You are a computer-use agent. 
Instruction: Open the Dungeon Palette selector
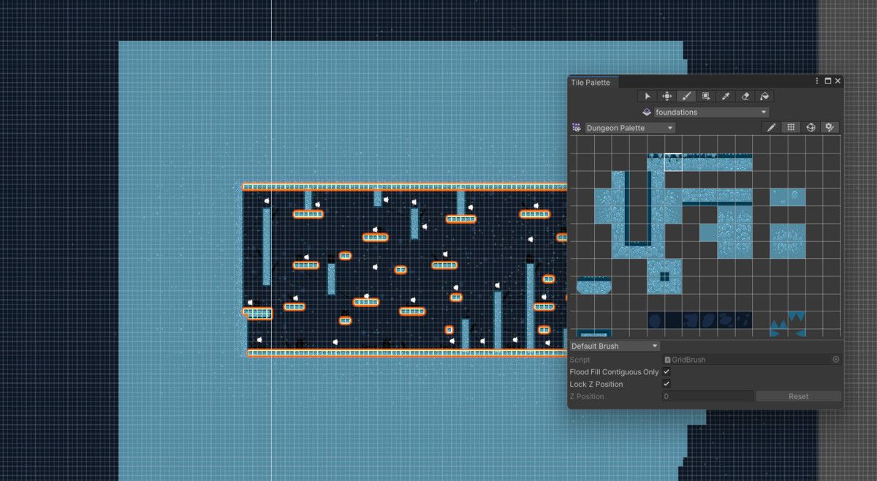click(x=629, y=127)
